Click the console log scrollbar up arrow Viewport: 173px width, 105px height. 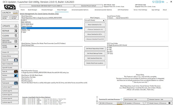97,97
